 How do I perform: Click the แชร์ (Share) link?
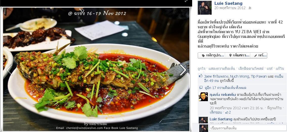(270, 69)
